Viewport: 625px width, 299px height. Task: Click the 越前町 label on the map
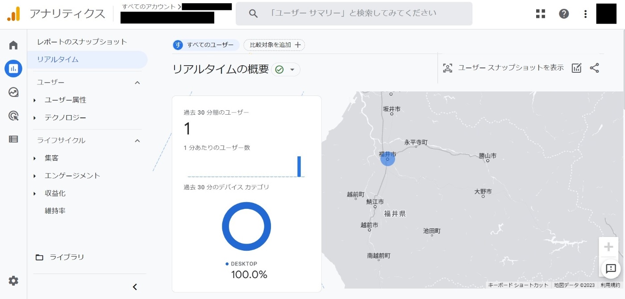click(356, 194)
